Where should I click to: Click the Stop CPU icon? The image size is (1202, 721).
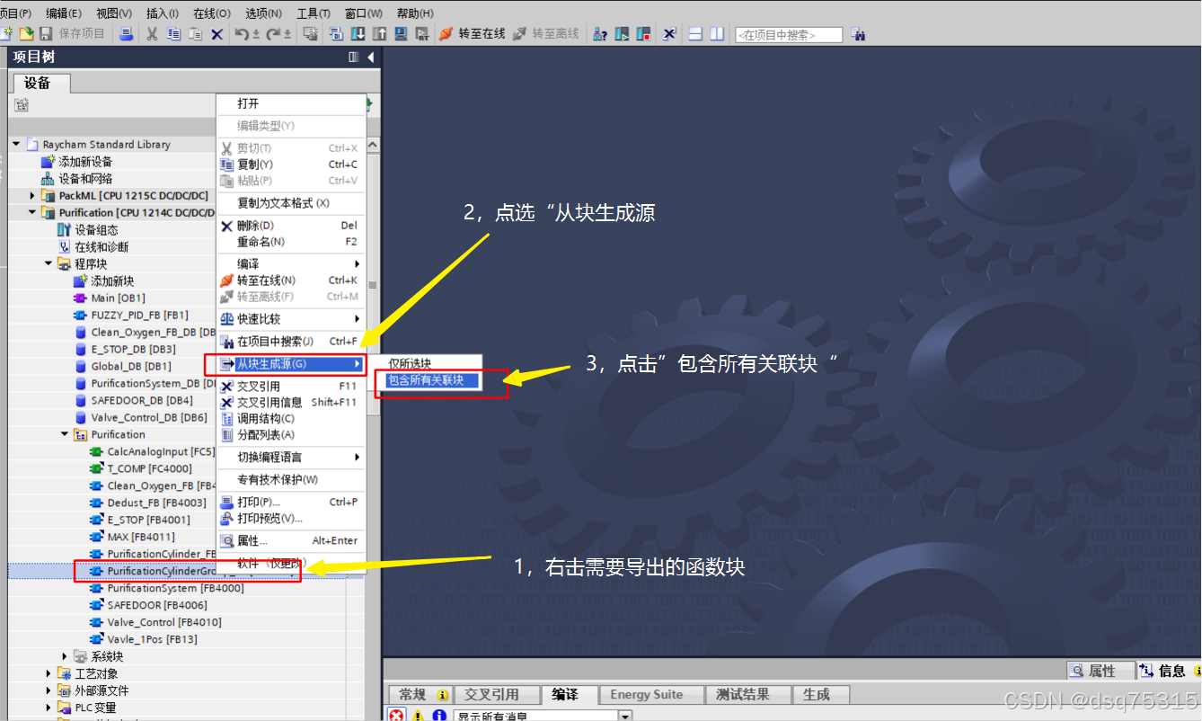(643, 34)
